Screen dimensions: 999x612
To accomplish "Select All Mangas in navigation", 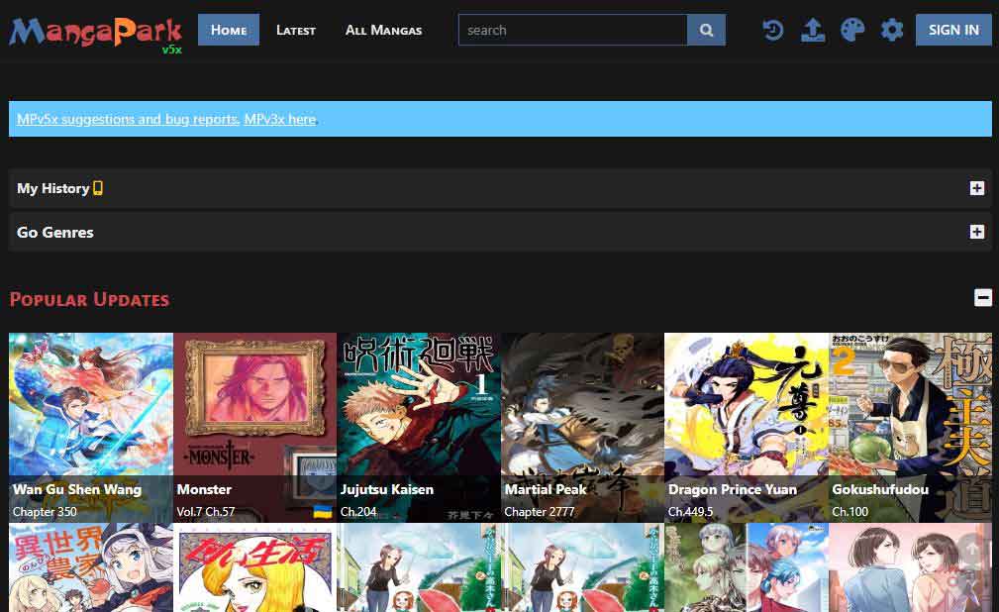I will coord(383,30).
